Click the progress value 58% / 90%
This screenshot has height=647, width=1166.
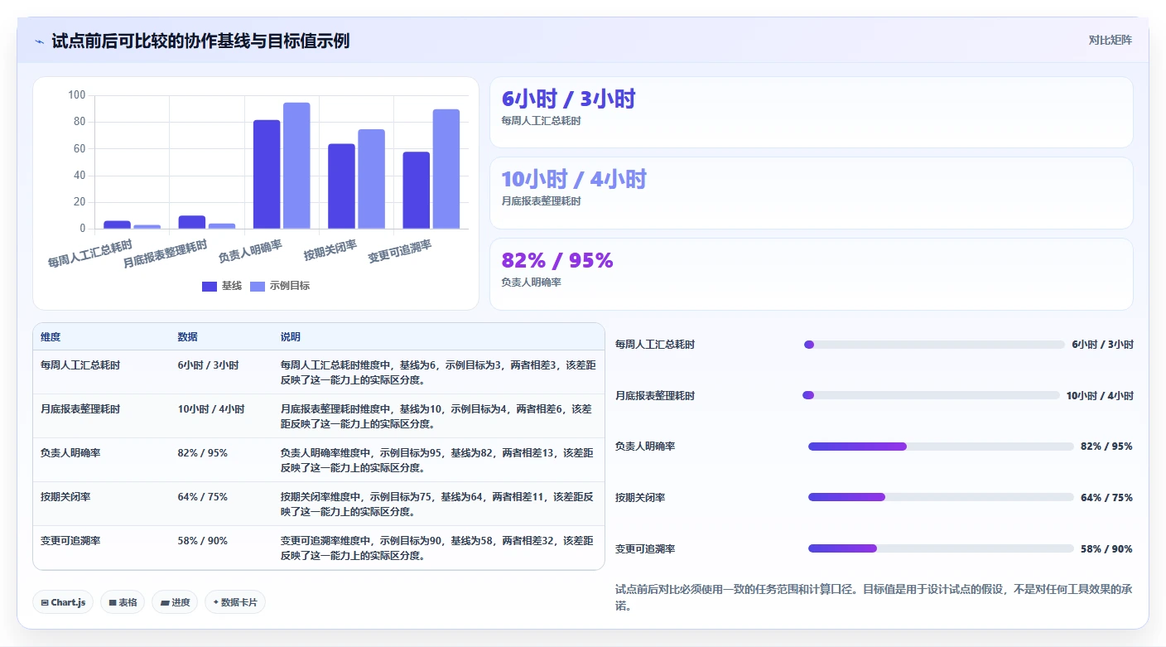[x=1106, y=549]
